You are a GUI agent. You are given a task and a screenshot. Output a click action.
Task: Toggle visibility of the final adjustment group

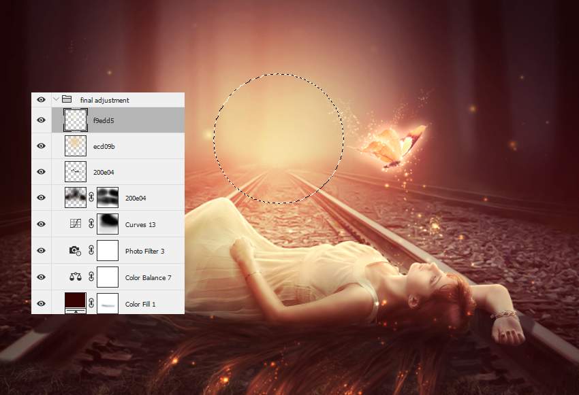[41, 99]
